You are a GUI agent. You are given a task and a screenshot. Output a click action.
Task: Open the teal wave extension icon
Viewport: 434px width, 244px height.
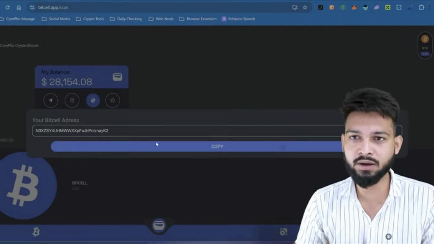365,7
